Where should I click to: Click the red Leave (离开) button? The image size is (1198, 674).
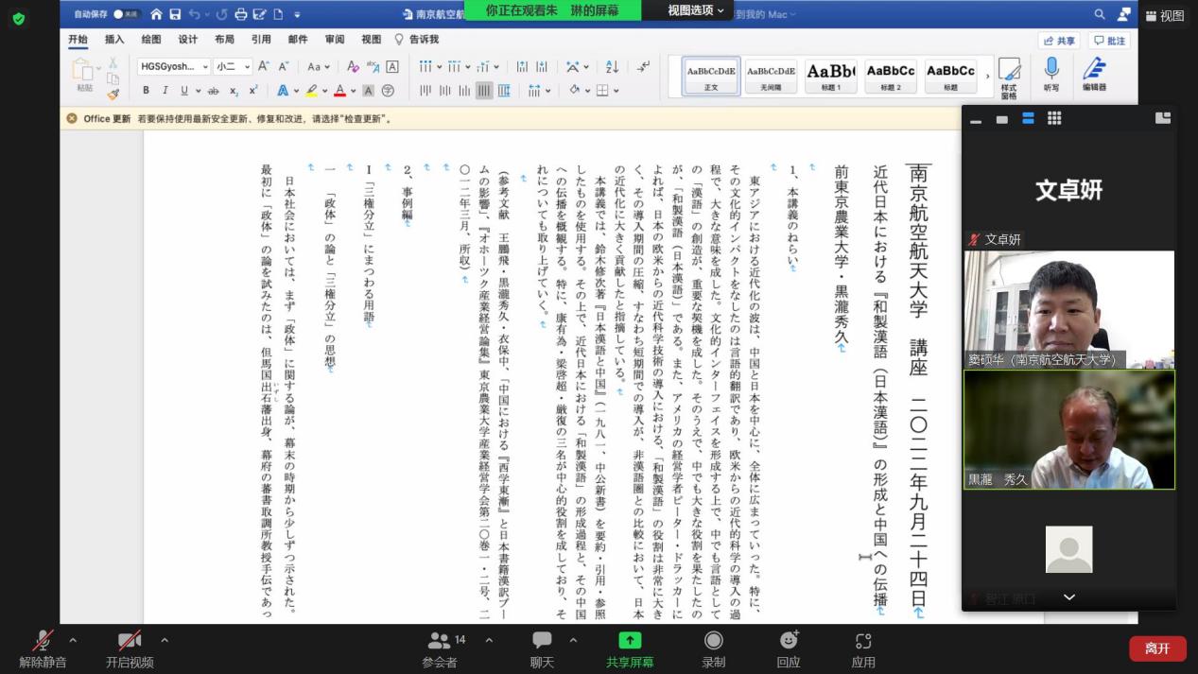tap(1157, 648)
